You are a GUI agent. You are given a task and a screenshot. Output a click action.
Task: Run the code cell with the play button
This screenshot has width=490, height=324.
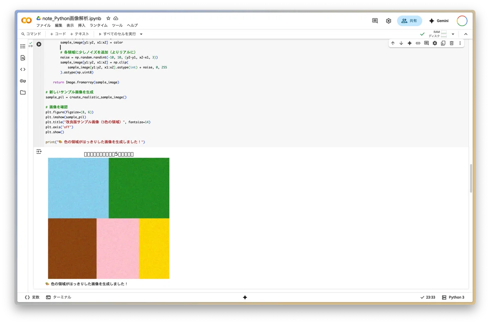point(39,44)
